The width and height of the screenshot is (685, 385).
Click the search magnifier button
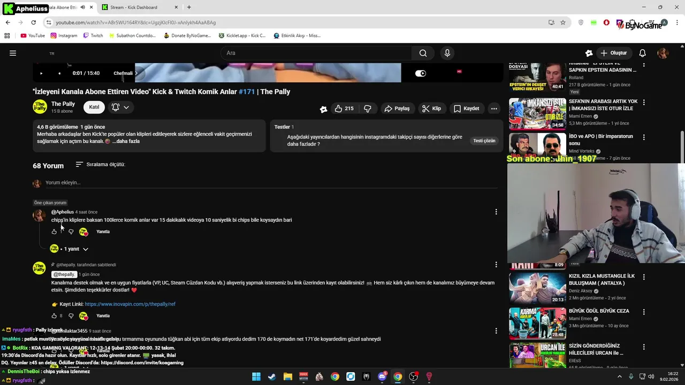click(423, 53)
